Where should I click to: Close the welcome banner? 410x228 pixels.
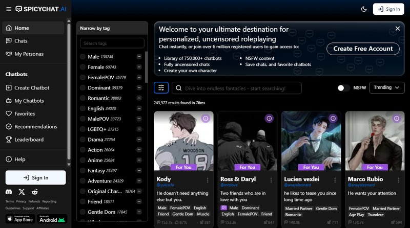(x=397, y=29)
